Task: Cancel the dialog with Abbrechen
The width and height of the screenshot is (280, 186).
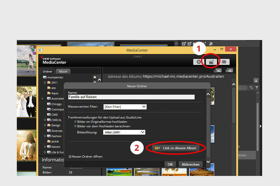Action: tap(190, 164)
